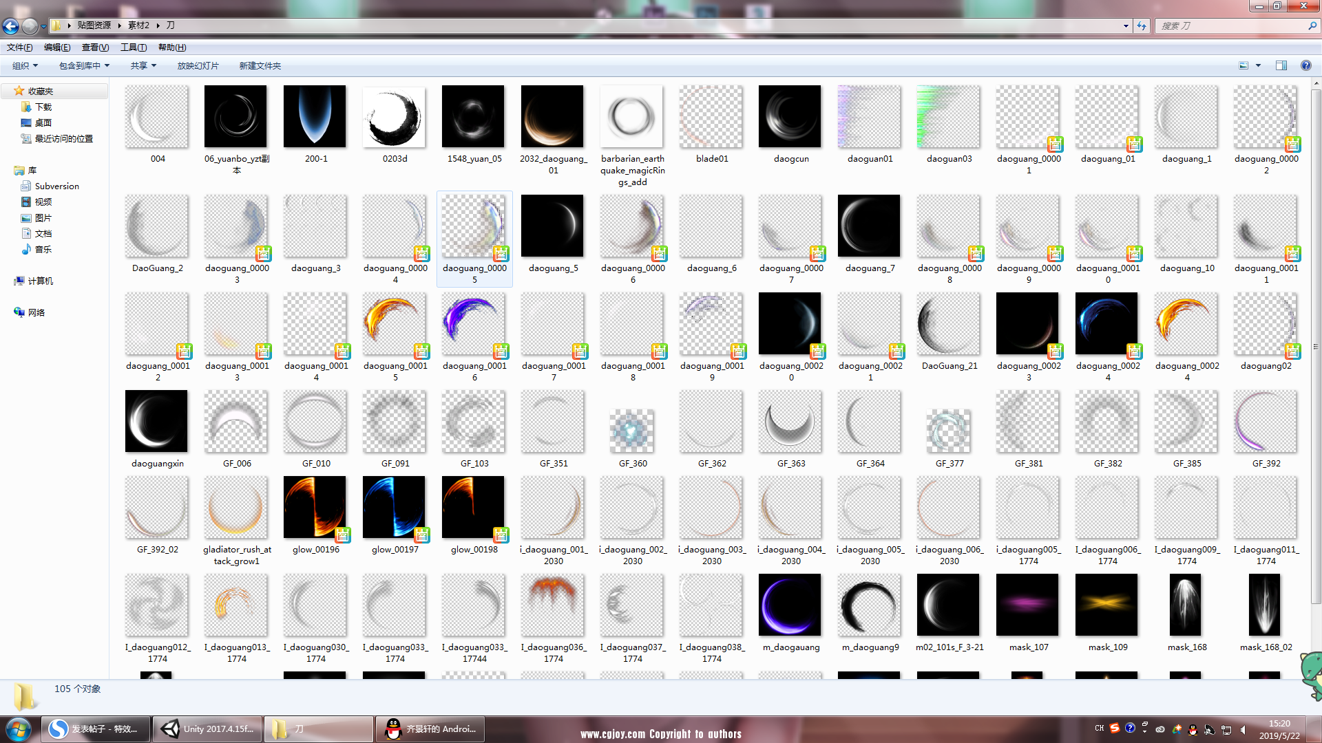Toggle the preview pane icon
The image size is (1322, 743).
[x=1281, y=66]
